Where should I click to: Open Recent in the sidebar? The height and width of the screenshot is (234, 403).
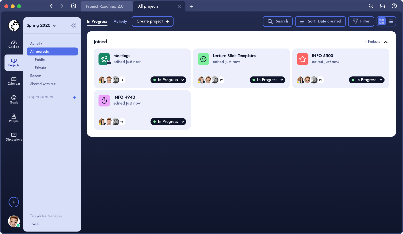pyautogui.click(x=36, y=76)
